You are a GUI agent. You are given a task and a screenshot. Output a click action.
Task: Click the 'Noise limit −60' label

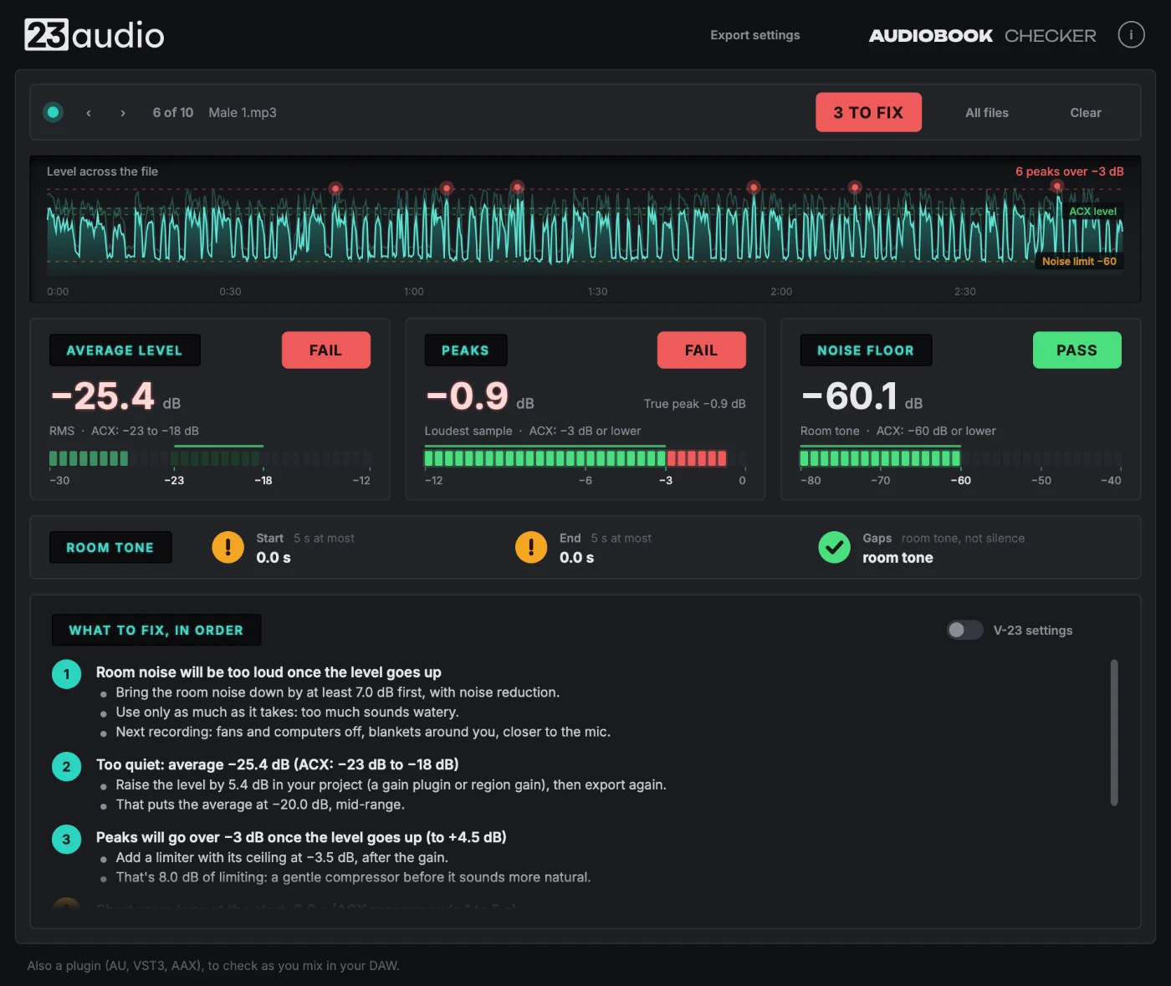point(1079,262)
